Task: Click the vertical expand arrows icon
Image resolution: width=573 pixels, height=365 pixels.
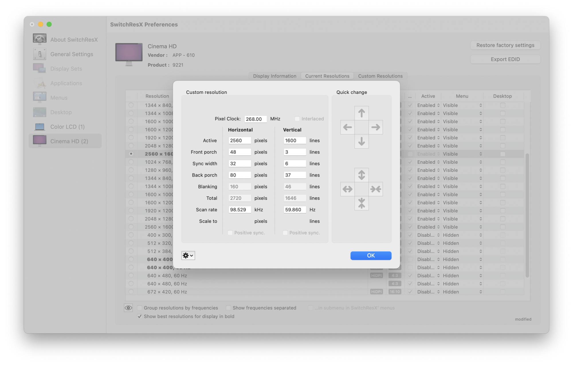Action: 361,175
